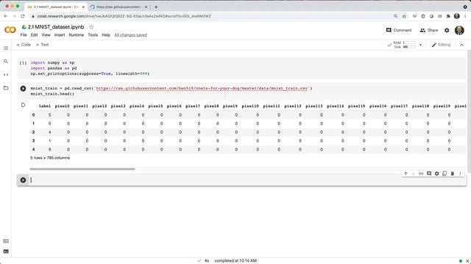Click the notebook title 2.1 MNIST_dataset.ipynb
The width and height of the screenshot is (471, 264).
[56, 27]
